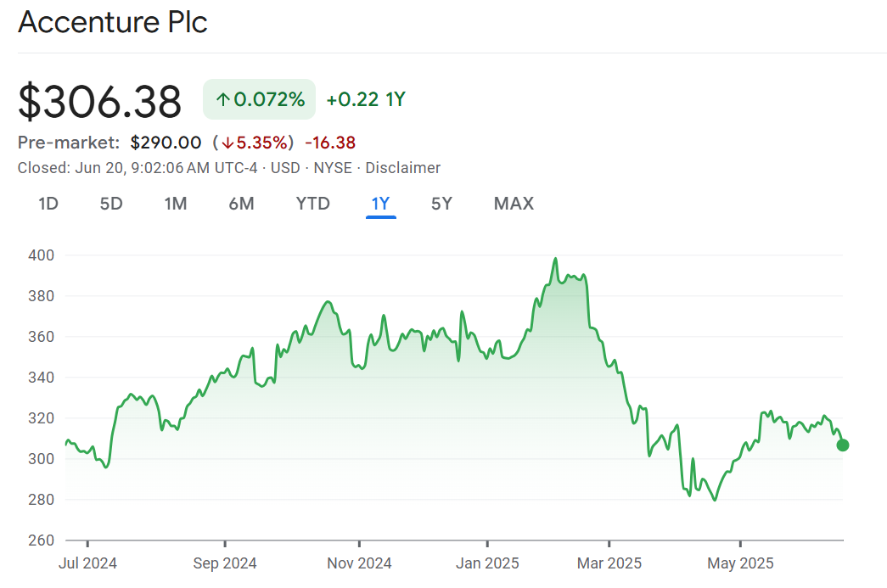Click the active 1Y tab
The width and height of the screenshot is (887, 588).
pos(380,204)
